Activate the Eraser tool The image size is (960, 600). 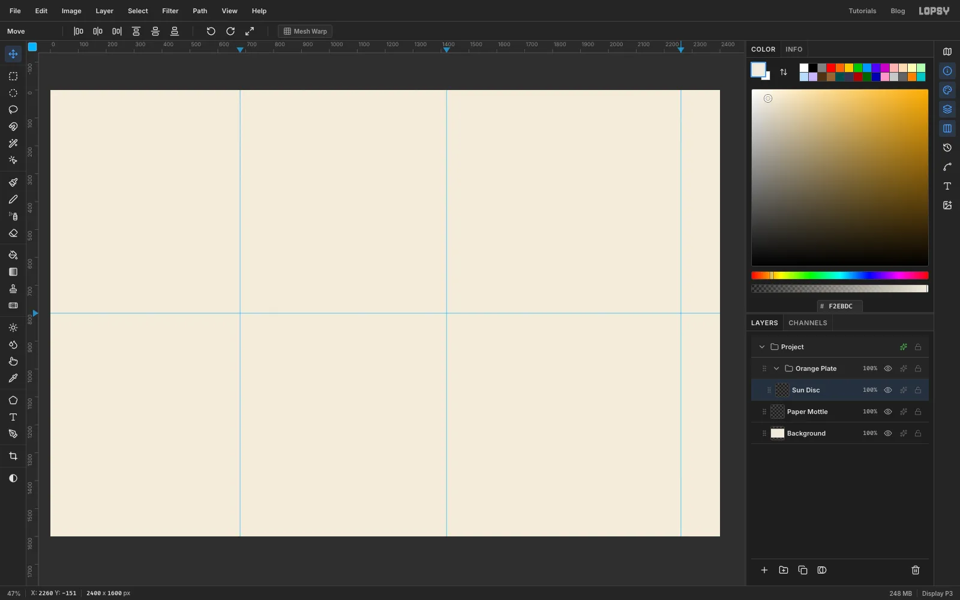click(x=13, y=233)
